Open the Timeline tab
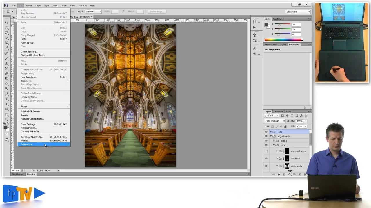Viewport: 371px width, 208px height. 31,174
